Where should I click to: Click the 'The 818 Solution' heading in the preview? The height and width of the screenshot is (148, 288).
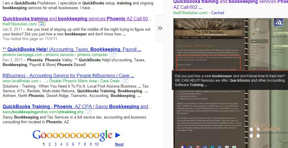[x=209, y=32]
